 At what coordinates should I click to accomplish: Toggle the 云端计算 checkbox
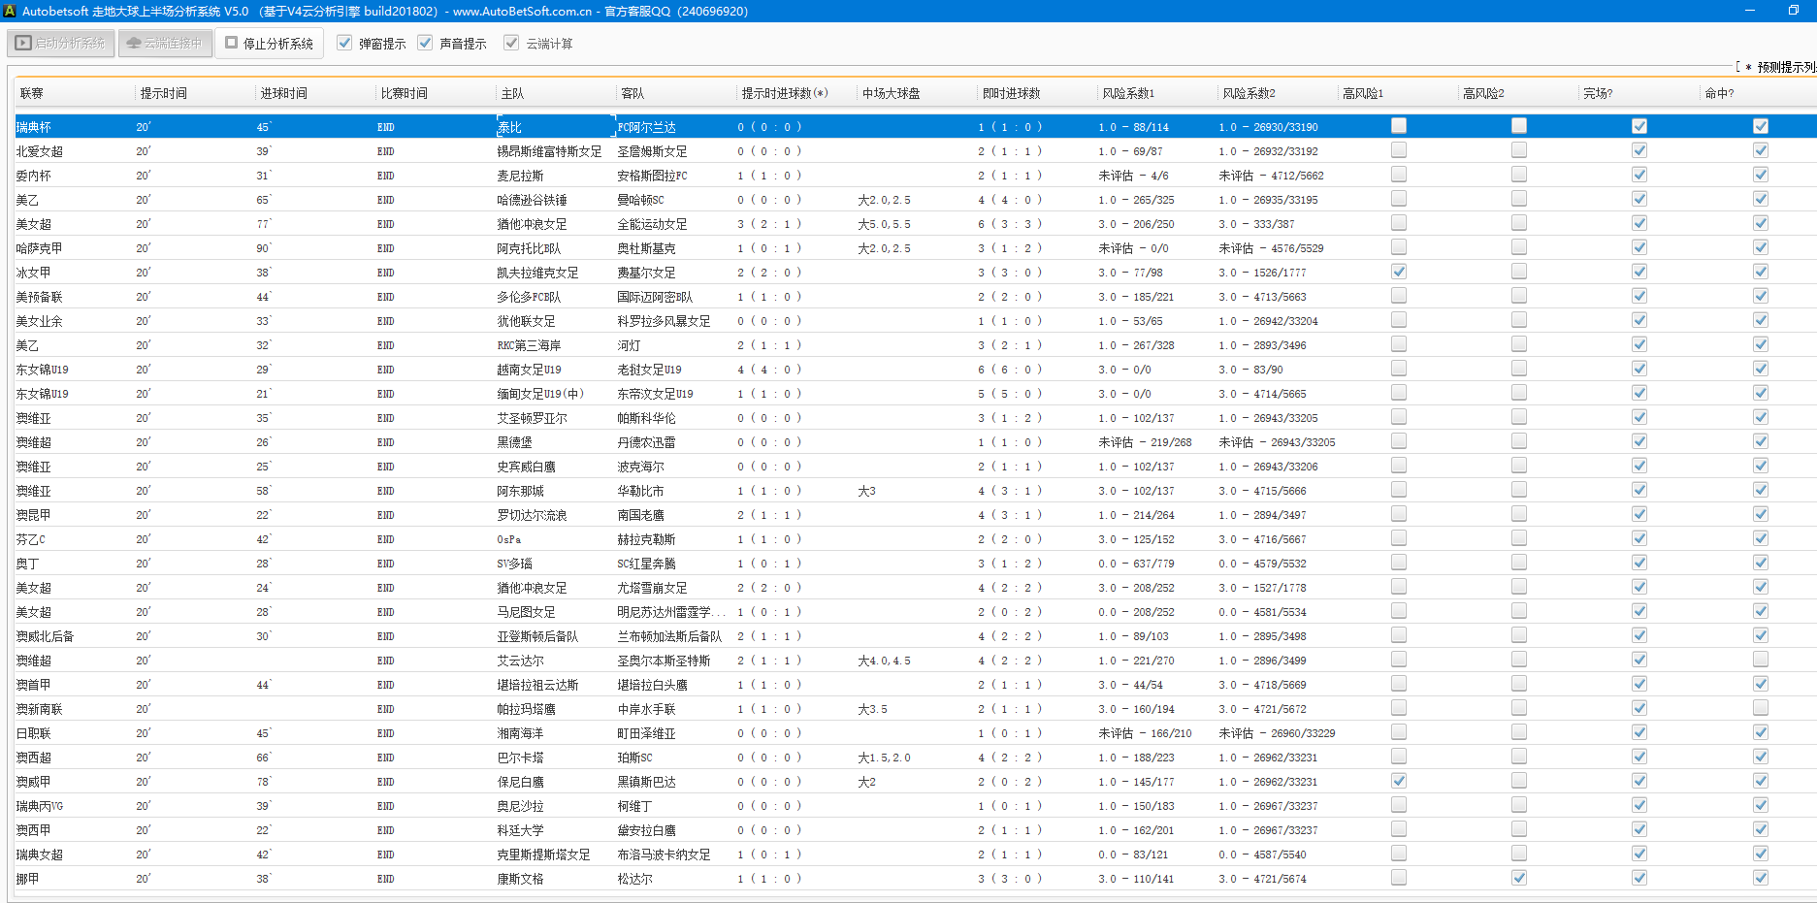[x=511, y=44]
